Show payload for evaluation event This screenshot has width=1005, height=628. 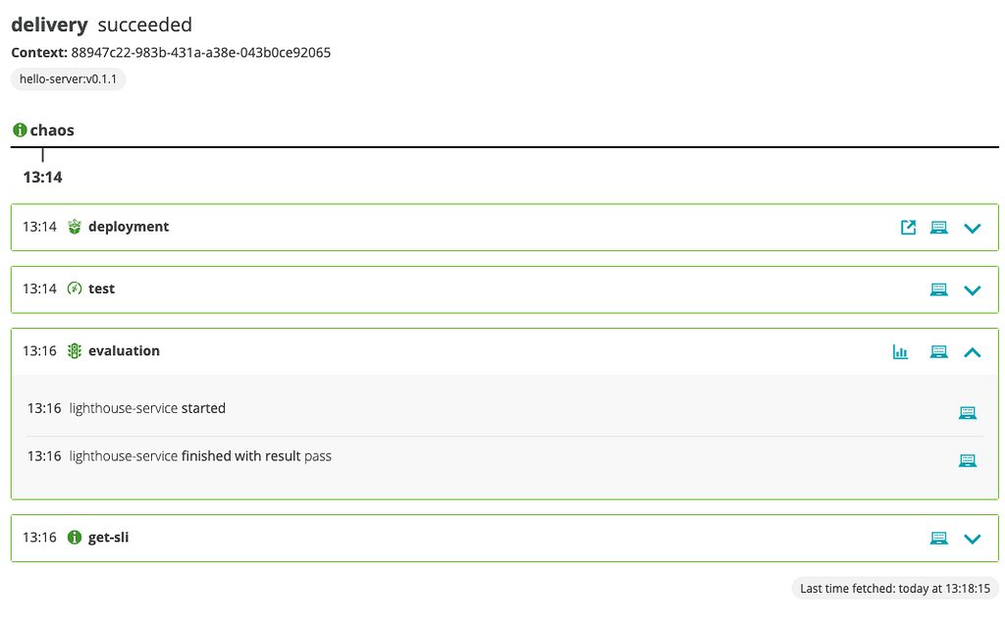pos(939,352)
